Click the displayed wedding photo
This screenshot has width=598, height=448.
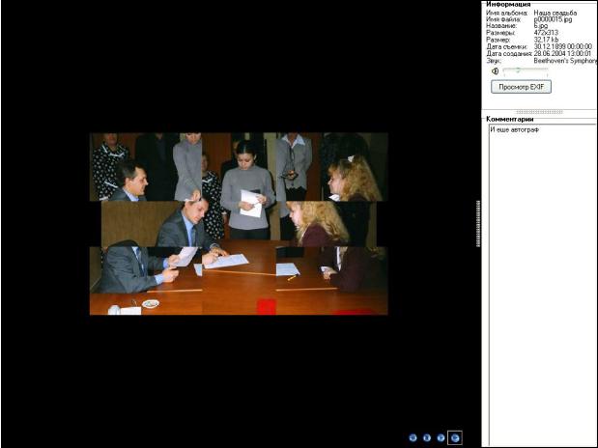tap(239, 223)
